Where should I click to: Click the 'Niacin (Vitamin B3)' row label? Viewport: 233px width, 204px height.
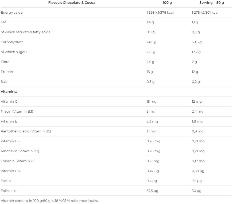[17, 112]
